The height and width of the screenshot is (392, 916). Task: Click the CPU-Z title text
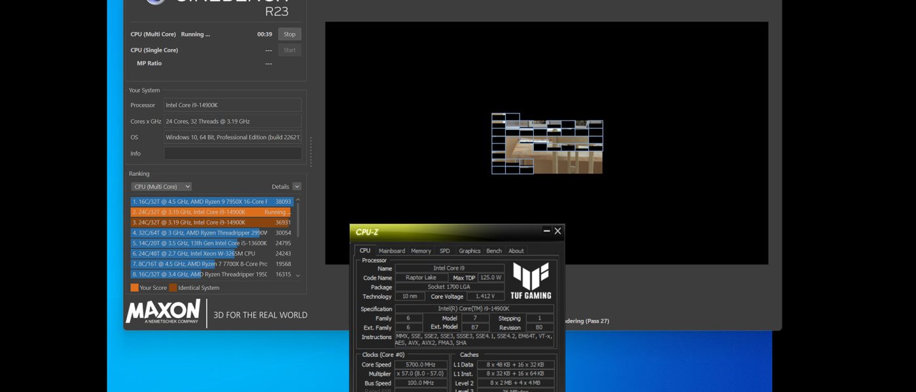click(x=367, y=232)
